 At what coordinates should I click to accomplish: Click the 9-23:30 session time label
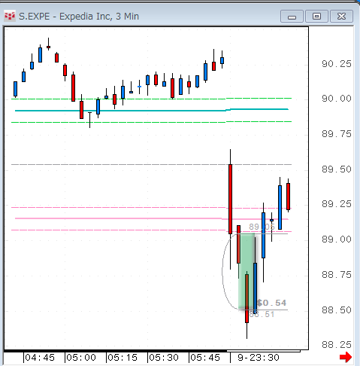coord(259,358)
